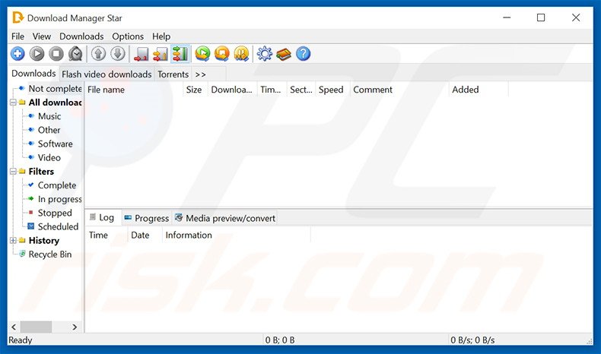Select Not completed in the tree
601x354 pixels.
click(56, 88)
